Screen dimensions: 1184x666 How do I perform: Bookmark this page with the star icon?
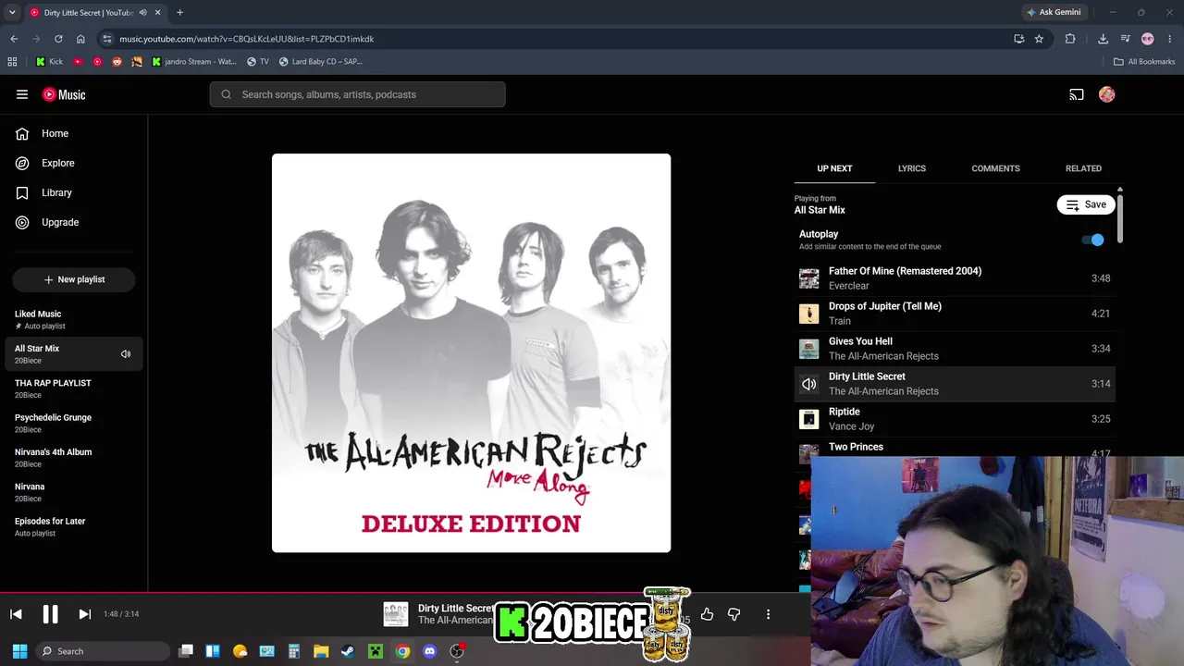coord(1039,39)
